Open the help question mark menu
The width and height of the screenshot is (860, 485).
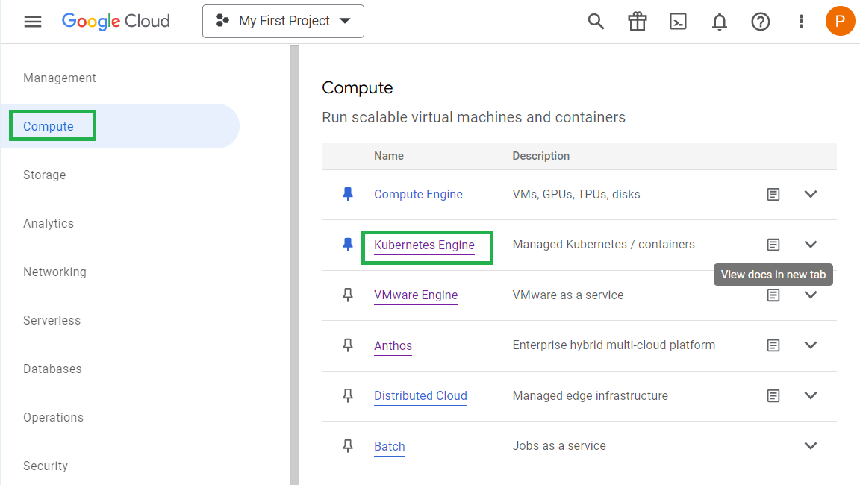(x=761, y=22)
